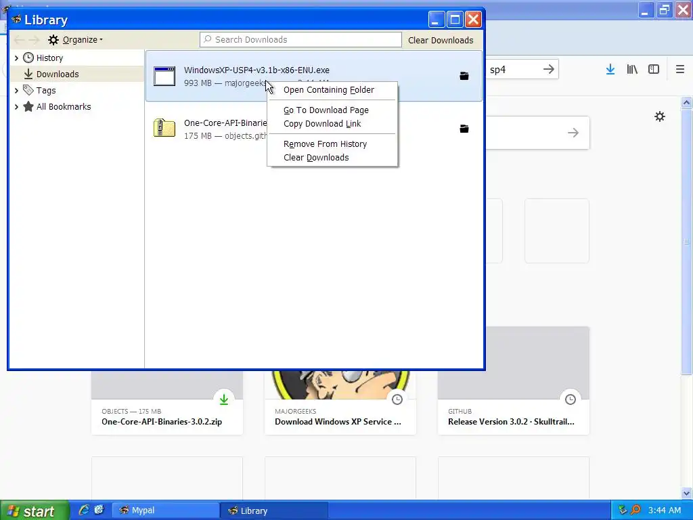Open new tab page settings gear
This screenshot has width=693, height=520.
(x=660, y=116)
